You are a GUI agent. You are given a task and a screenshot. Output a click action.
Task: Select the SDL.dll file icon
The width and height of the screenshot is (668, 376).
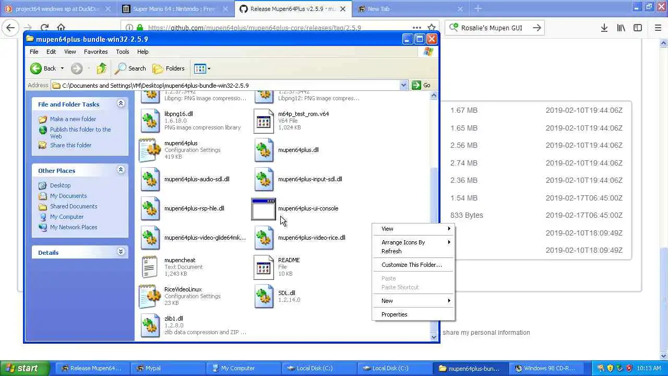click(264, 296)
